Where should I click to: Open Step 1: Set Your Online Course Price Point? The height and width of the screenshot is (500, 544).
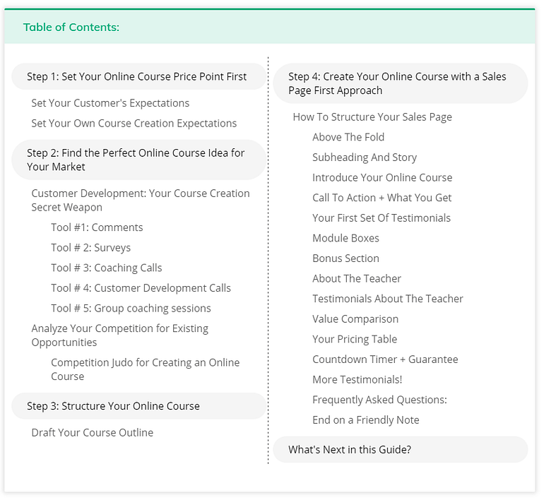pyautogui.click(x=137, y=76)
